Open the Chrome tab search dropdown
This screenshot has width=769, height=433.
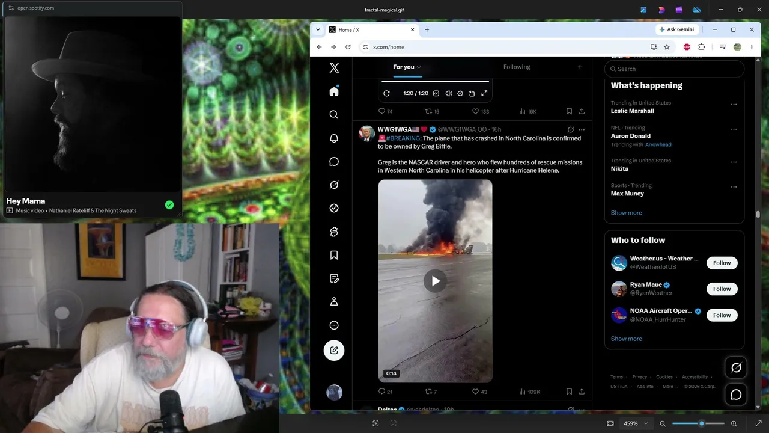pos(318,29)
